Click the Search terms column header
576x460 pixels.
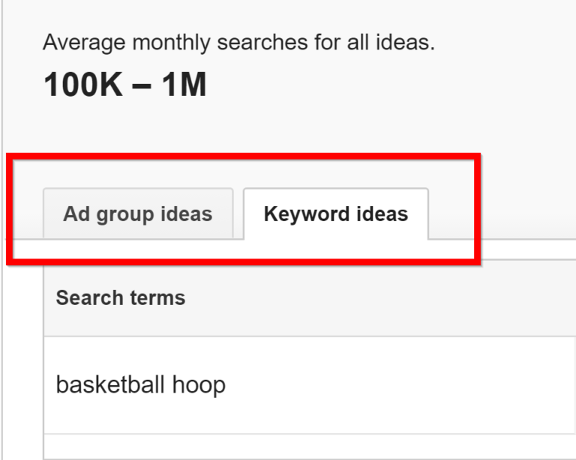pyautogui.click(x=121, y=297)
